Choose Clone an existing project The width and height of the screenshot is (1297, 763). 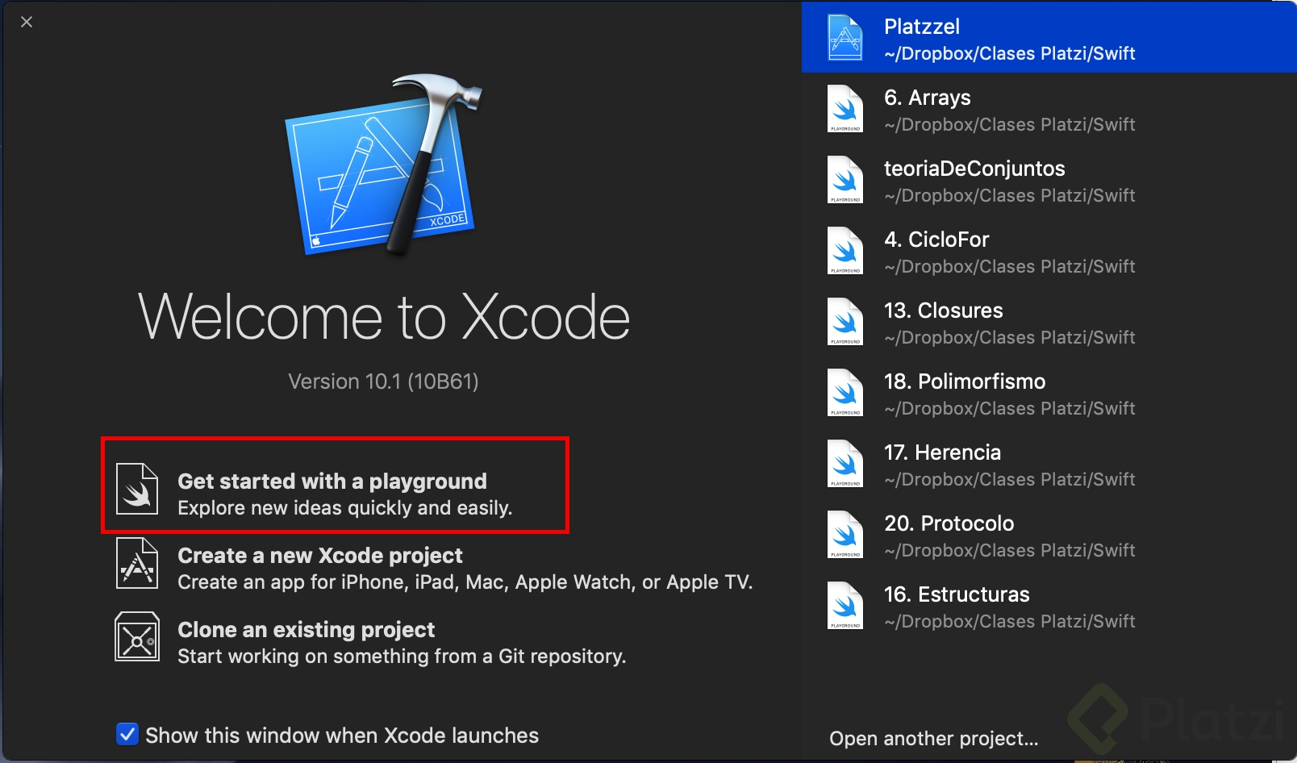307,630
